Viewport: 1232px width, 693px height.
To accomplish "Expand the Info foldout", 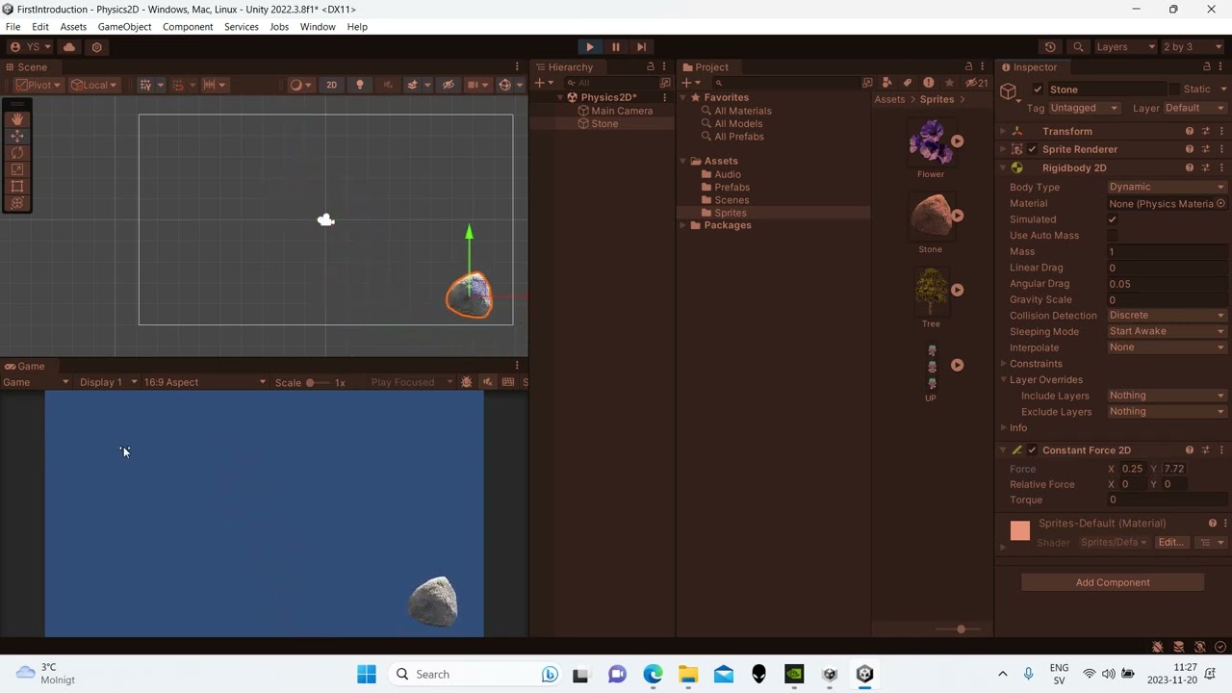I will 1004,428.
